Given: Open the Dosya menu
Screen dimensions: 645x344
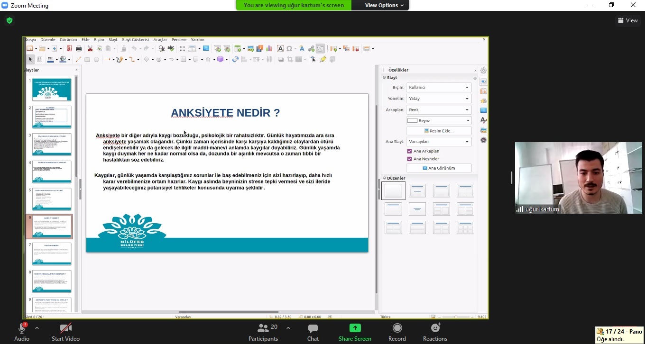Looking at the screenshot, I should pyautogui.click(x=30, y=40).
